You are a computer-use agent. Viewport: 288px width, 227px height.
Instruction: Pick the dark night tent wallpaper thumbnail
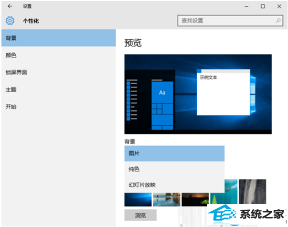click(x=195, y=199)
